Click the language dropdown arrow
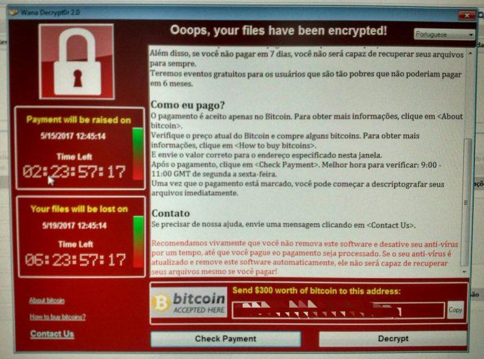 471,35
